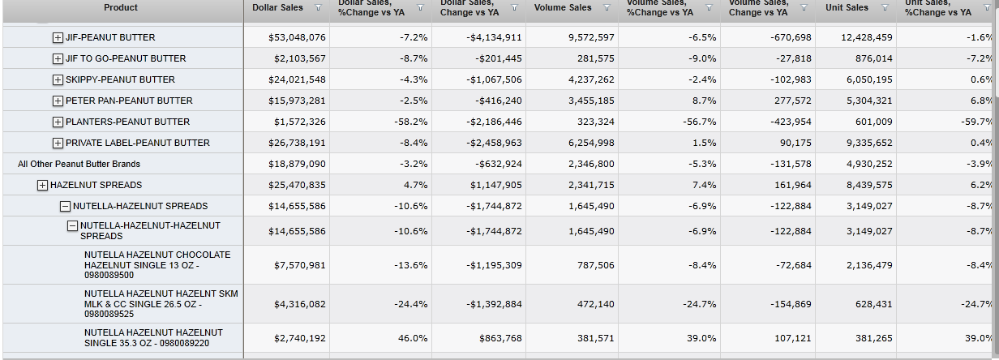Expand SKIPPY-PEANUT BUTTER brand details
999x360 pixels.
[x=58, y=79]
